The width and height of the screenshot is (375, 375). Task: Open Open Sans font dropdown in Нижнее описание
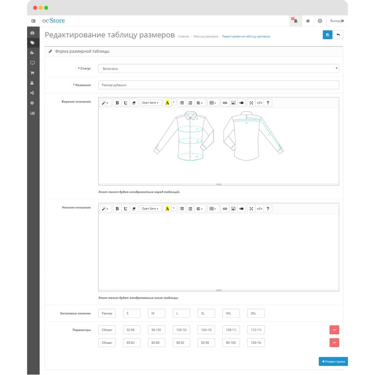click(x=150, y=209)
